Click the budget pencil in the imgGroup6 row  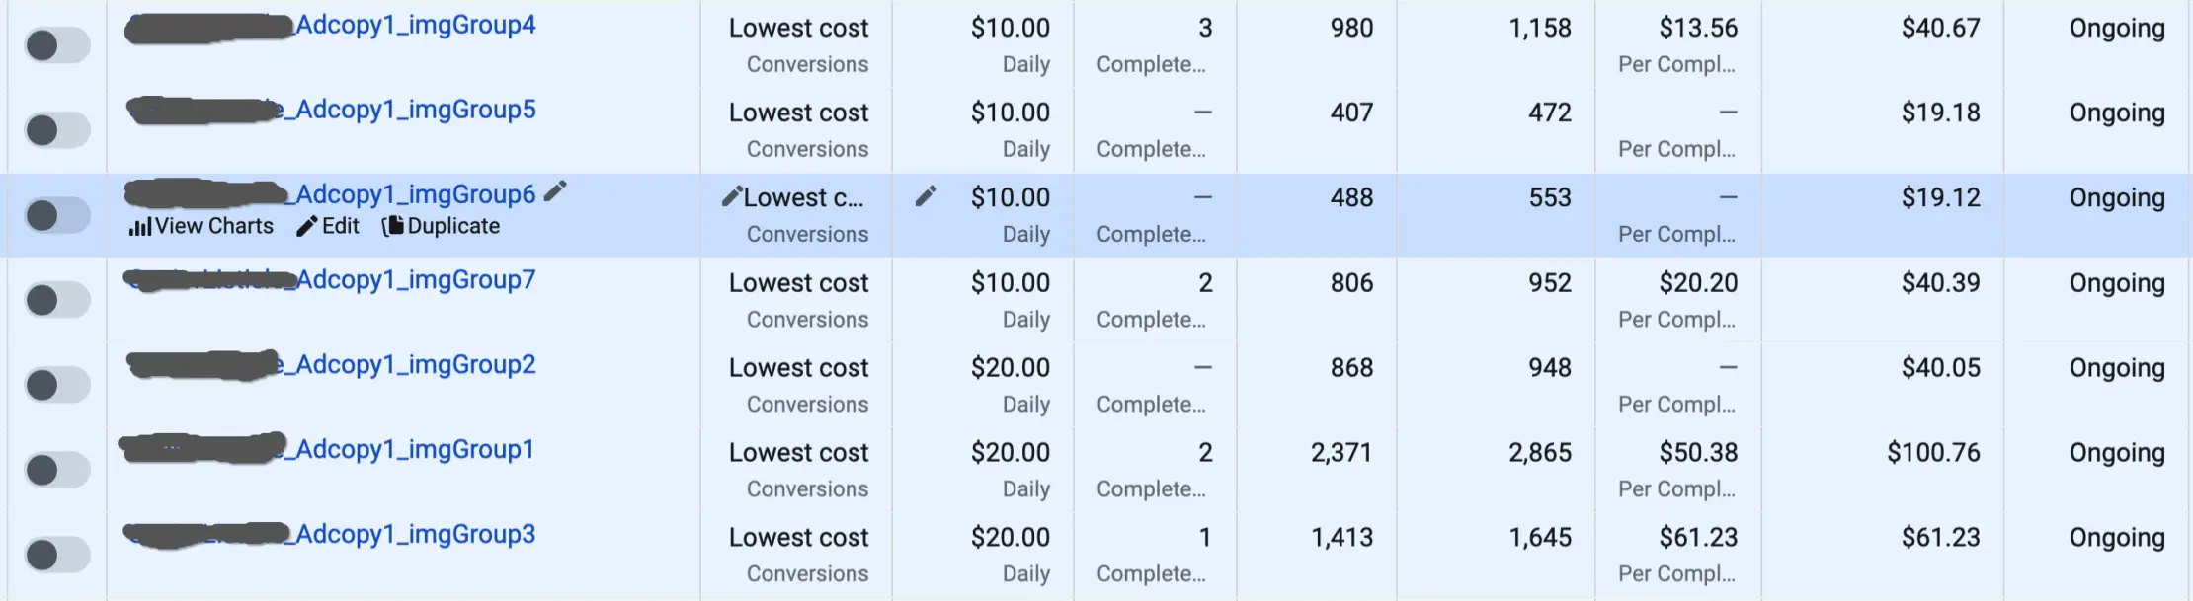tap(926, 197)
